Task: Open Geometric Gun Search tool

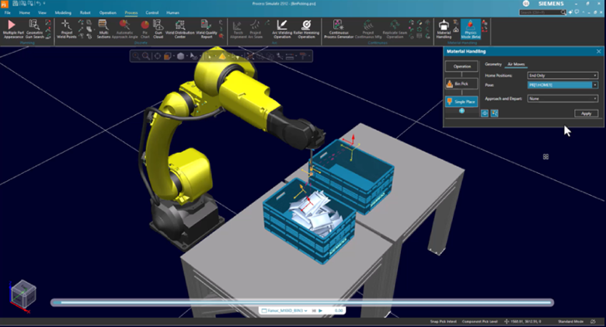Action: 35,29
